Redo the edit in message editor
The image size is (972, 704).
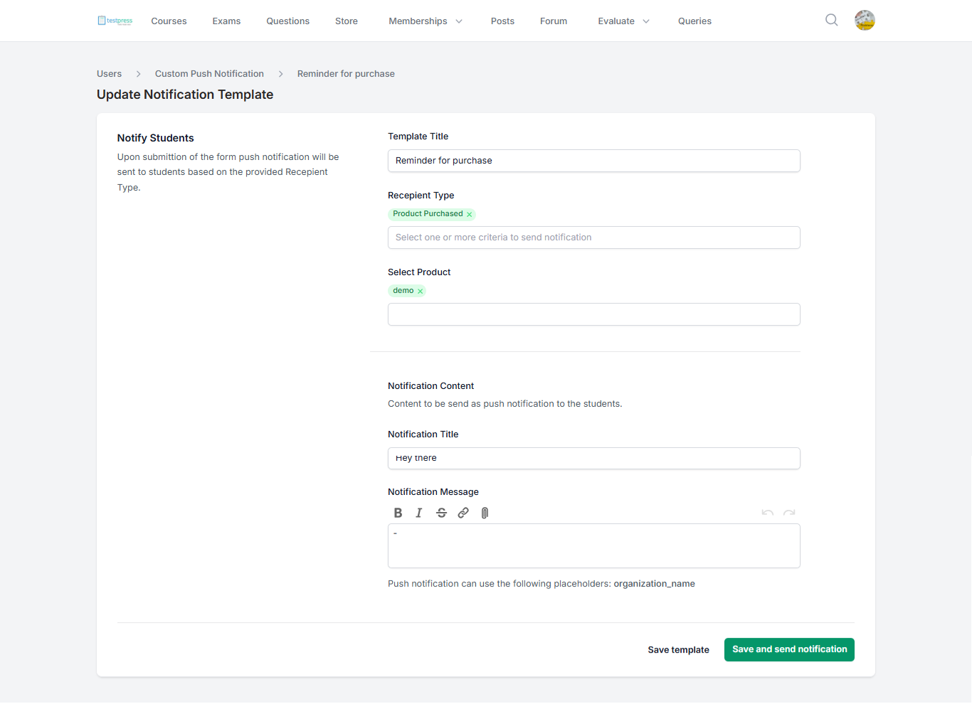[x=789, y=513]
